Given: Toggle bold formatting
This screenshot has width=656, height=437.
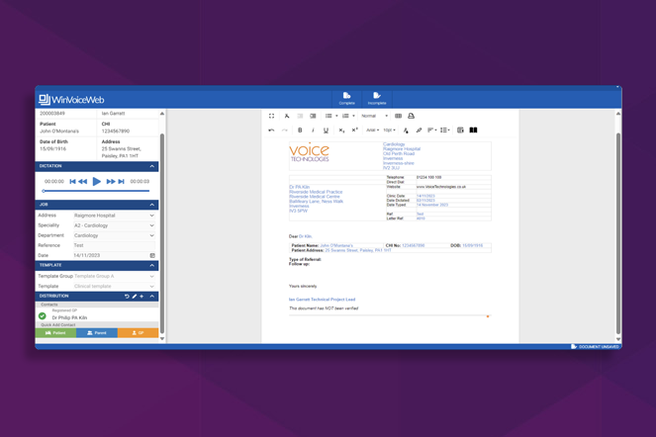Looking at the screenshot, I should point(301,130).
